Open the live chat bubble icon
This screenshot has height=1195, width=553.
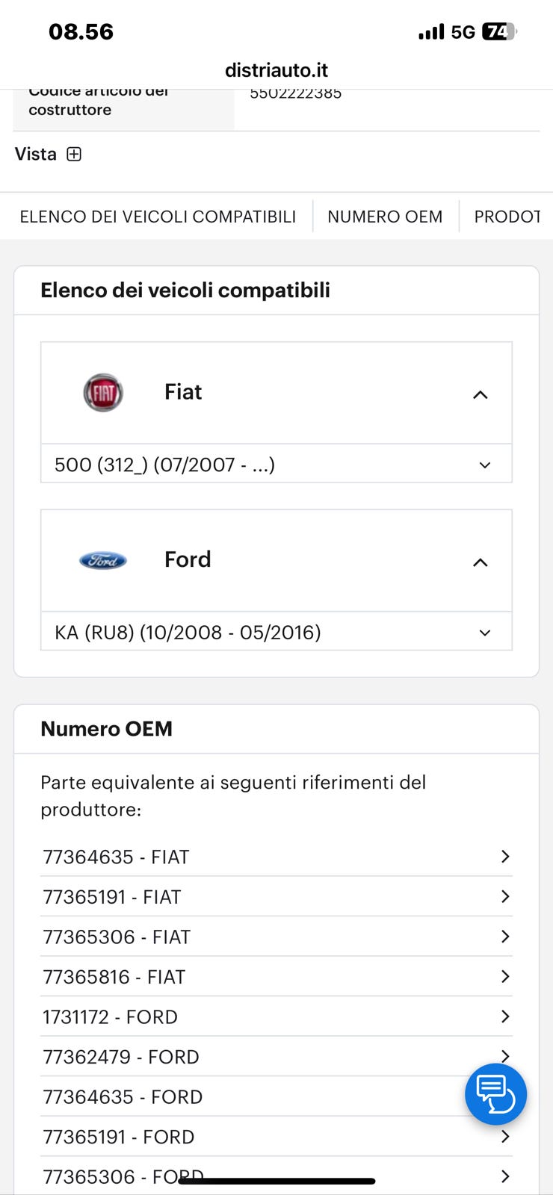coord(495,1093)
